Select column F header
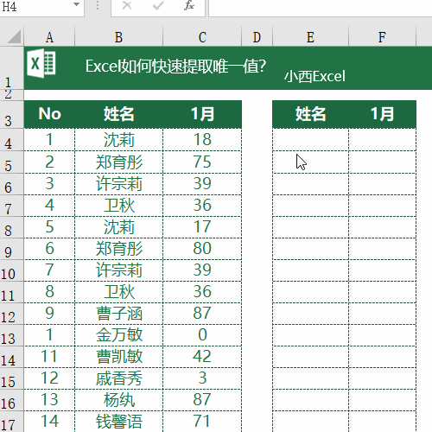 pyautogui.click(x=382, y=37)
